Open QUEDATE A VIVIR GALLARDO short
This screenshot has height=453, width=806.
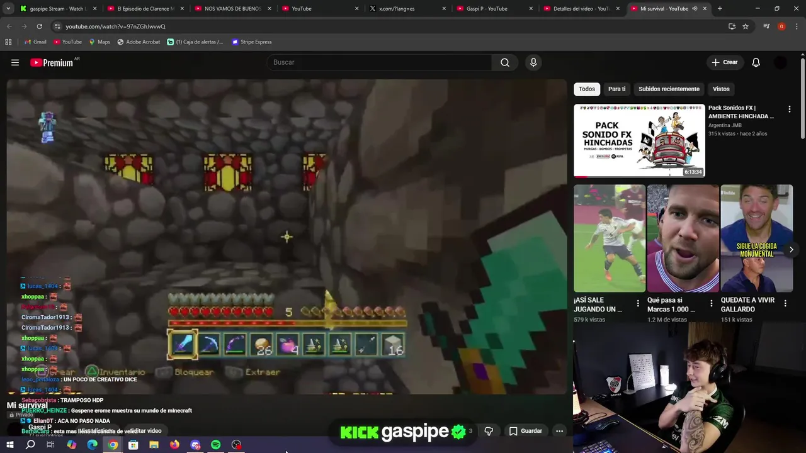tap(757, 238)
